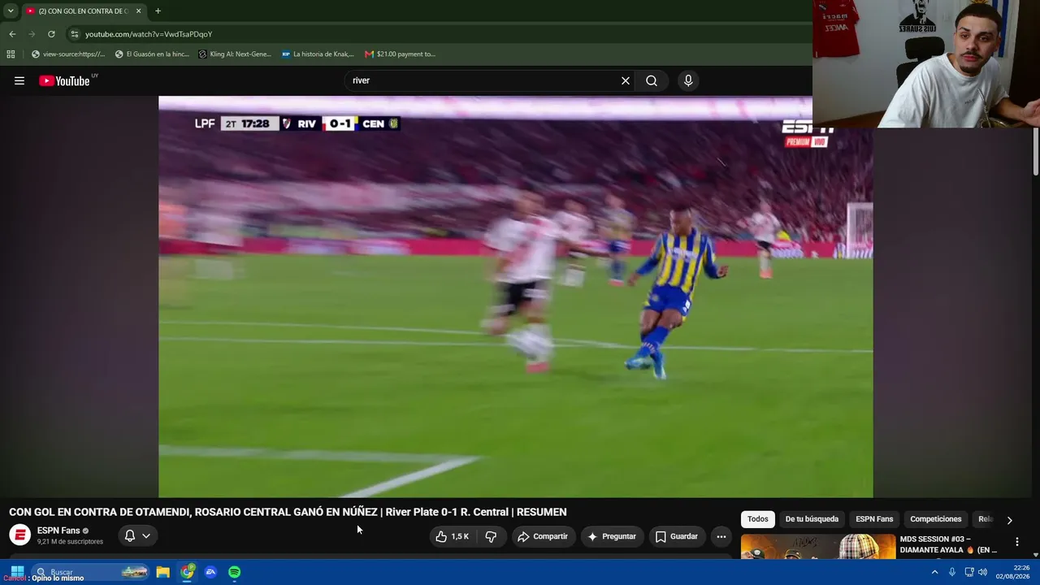Open options for MDS SESSION #03 video
The width and height of the screenshot is (1040, 585).
point(1016,542)
